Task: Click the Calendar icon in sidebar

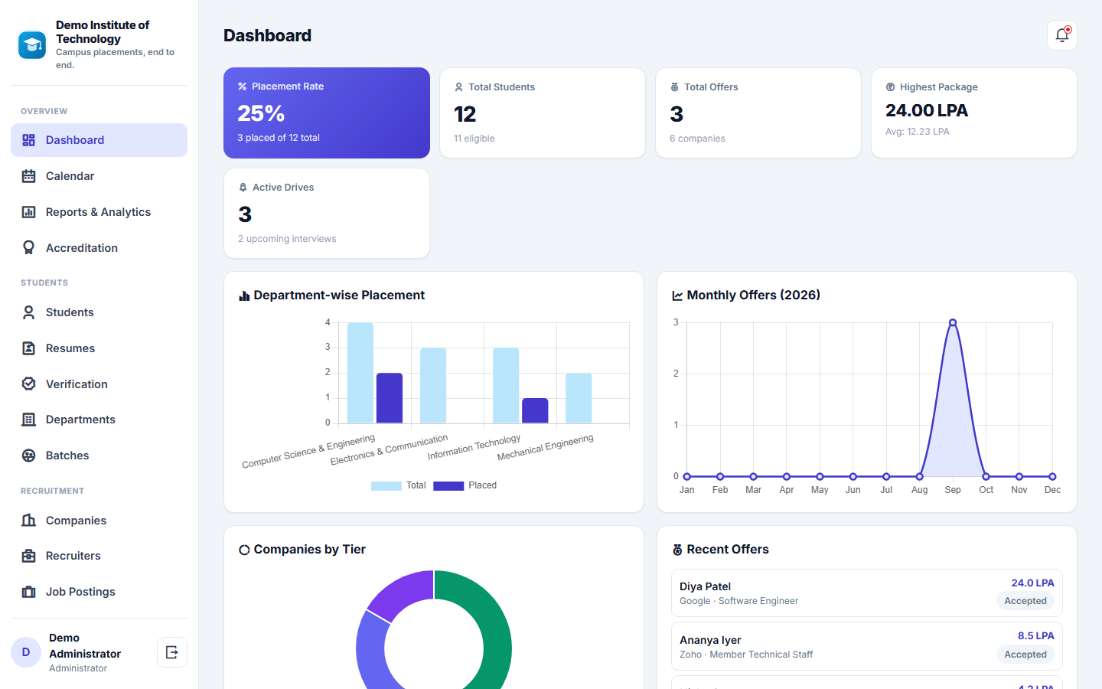Action: pyautogui.click(x=29, y=176)
